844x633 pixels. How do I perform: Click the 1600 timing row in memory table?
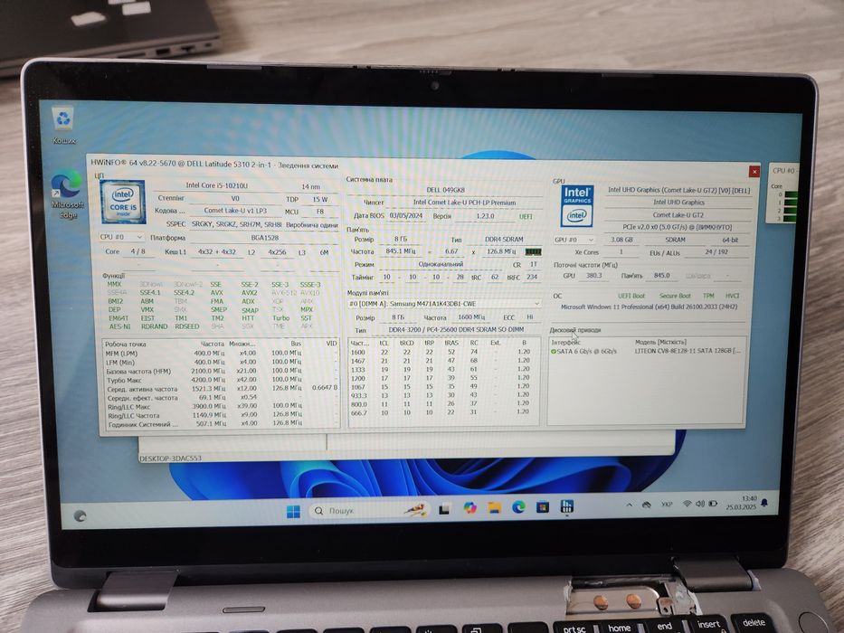[442, 352]
